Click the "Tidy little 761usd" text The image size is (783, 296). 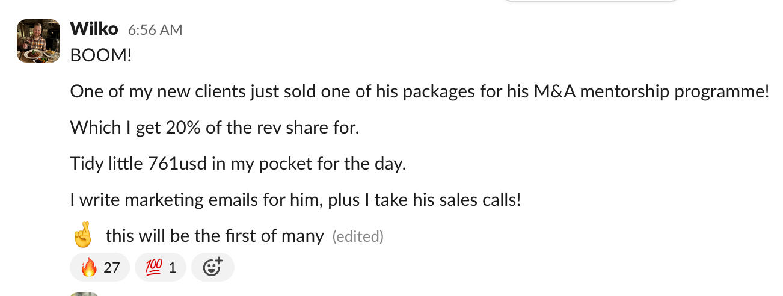point(138,164)
